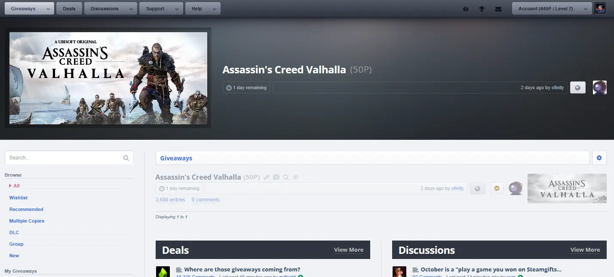Open the small Valhalla thumbnail in the giveaway row

[567, 188]
